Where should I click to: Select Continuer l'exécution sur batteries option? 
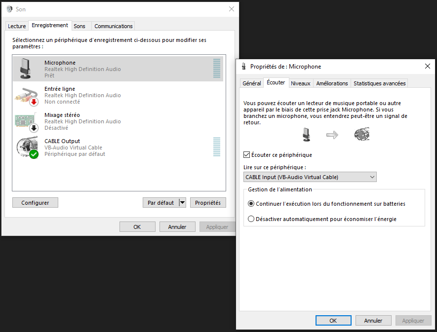(x=251, y=204)
